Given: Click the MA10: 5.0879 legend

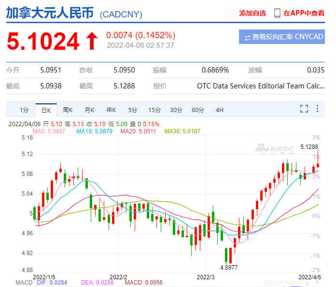Looking at the screenshot, I should [x=95, y=131].
